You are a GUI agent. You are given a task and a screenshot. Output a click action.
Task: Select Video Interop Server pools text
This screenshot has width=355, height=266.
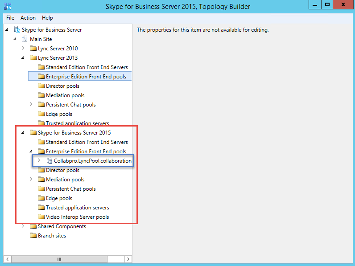pyautogui.click(x=78, y=217)
